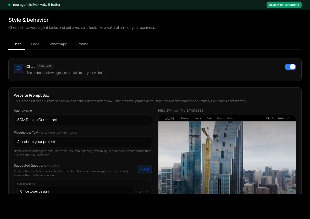The width and height of the screenshot is (310, 219).
Task: Click the search icon in preview
Action: click(x=288, y=118)
